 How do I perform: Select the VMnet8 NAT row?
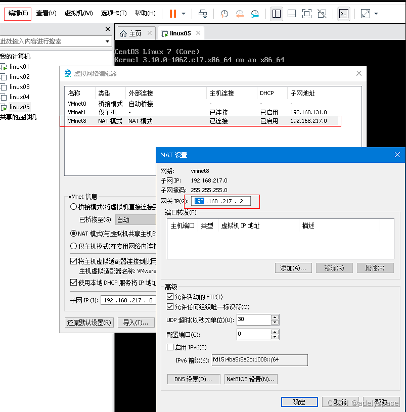pos(201,121)
